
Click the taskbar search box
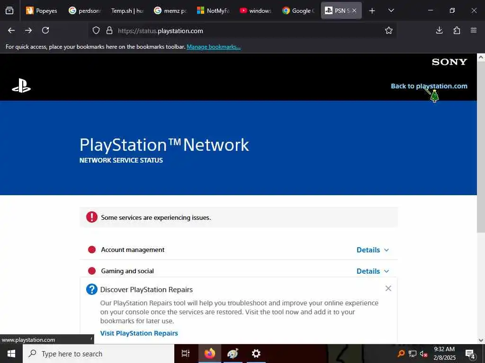click(99, 354)
